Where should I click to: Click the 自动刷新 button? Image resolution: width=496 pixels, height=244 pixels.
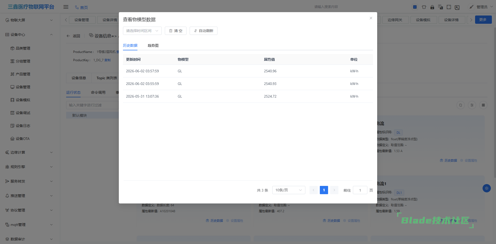(204, 31)
